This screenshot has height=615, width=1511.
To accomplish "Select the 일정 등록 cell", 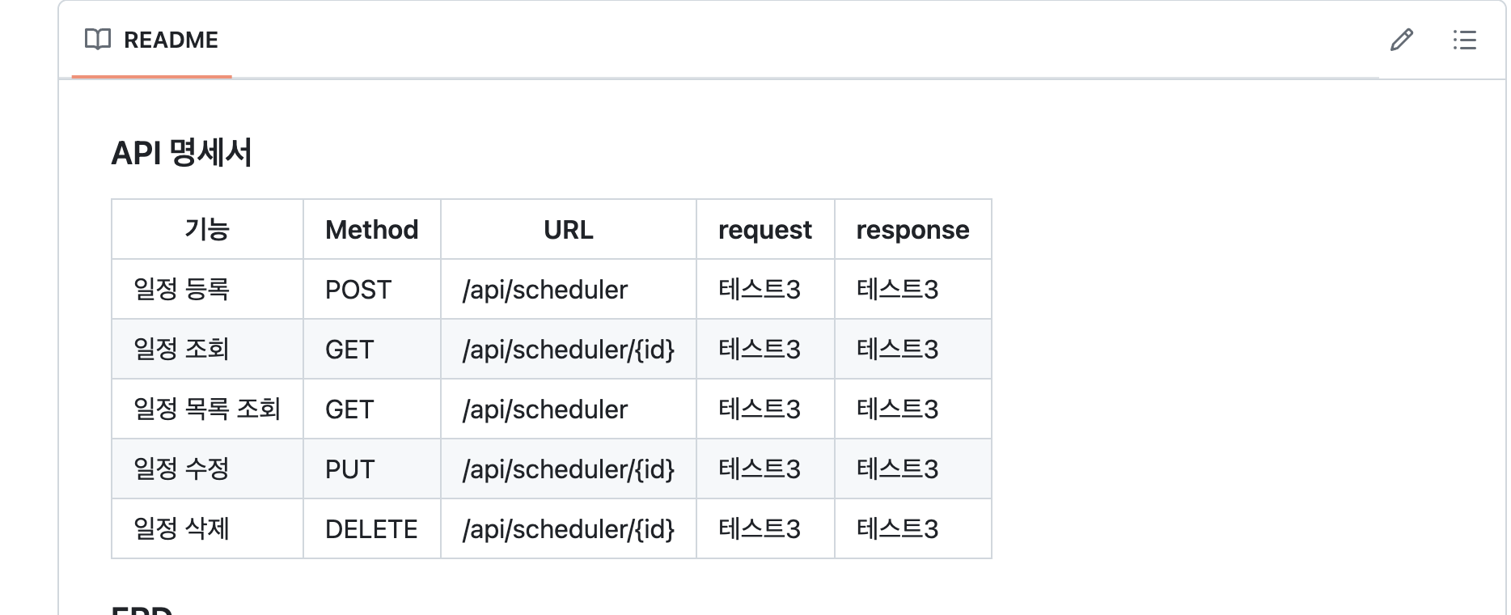I will coord(207,289).
